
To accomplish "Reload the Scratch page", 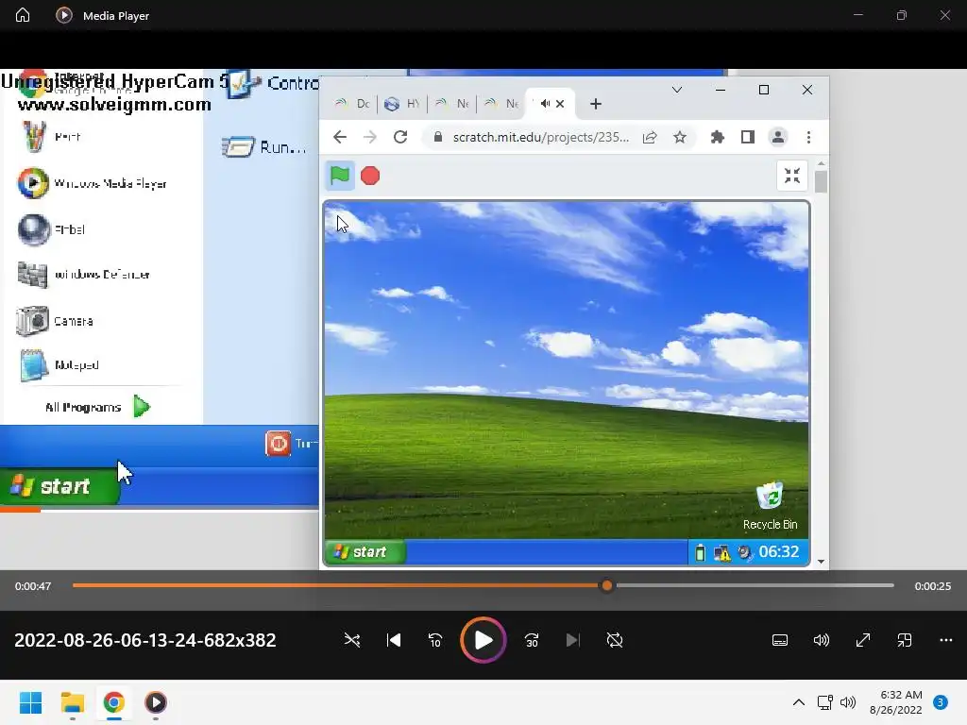I will 400,137.
